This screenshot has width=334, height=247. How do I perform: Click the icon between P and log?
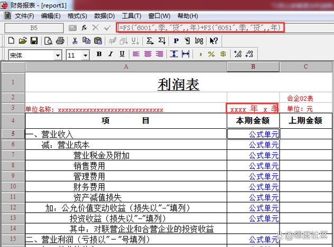(187, 41)
